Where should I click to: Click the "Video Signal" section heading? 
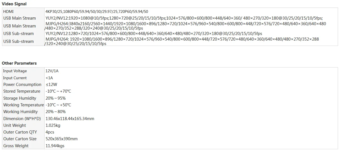[x=14, y=4]
